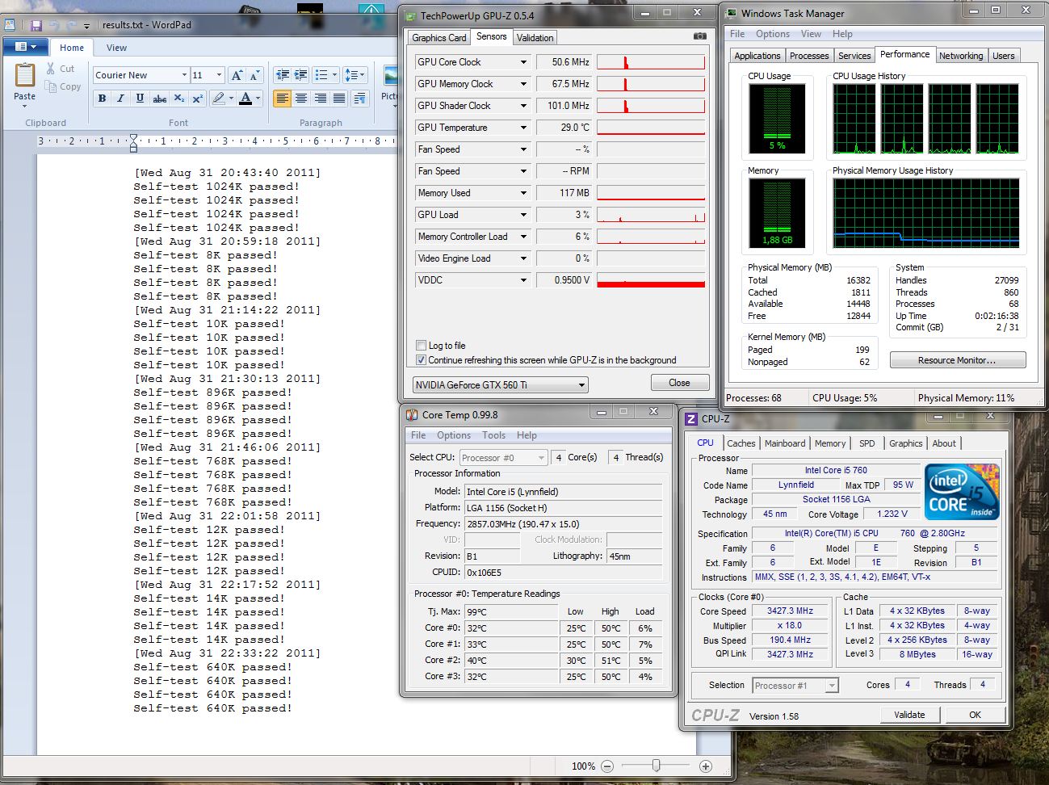Open Customize Quick Access Toolbar arrow

pos(87,27)
